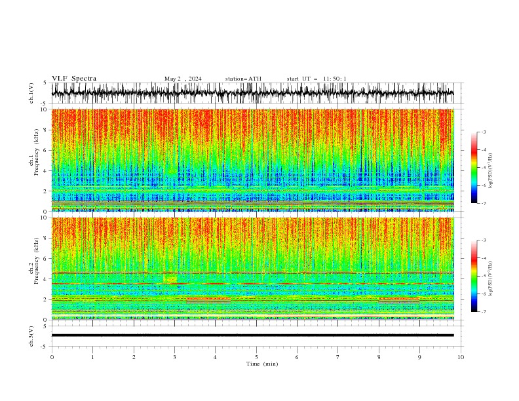Viewport: 519px width, 401px height.
Task: Click the lower ch.2 PSD color bar
Action: coord(474,276)
